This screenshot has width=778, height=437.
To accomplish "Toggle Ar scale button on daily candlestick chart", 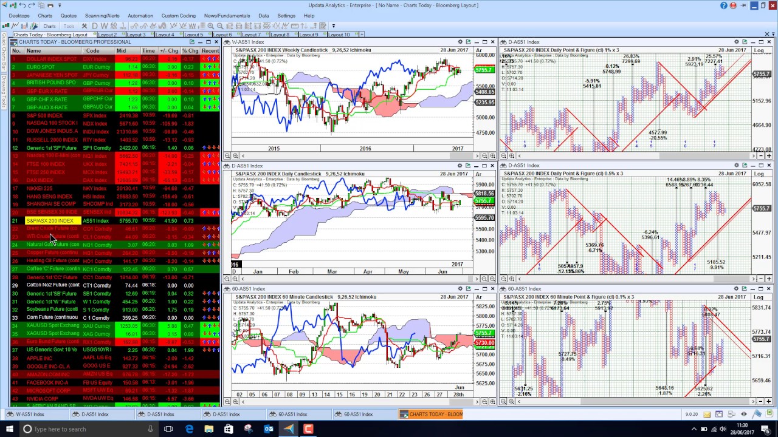I will [x=479, y=174].
